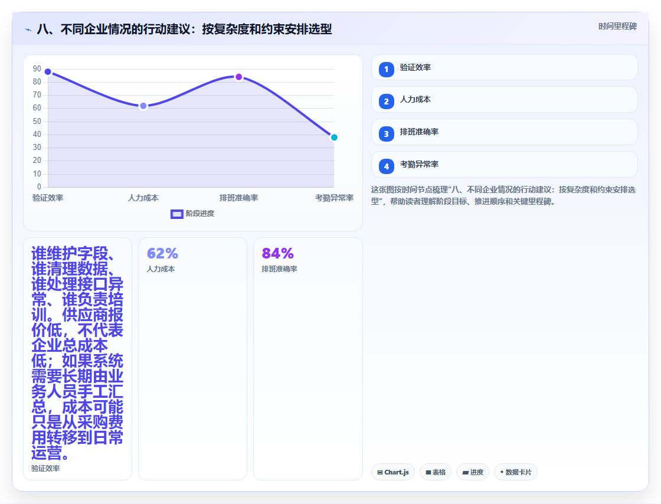Image resolution: width=661 pixels, height=504 pixels.
Task: Click the x-axis label 人力成本
Action: 143,198
